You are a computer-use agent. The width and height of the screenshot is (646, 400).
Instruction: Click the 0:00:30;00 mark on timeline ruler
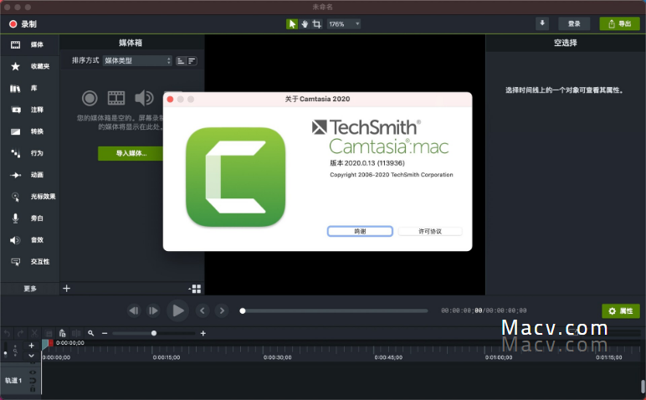click(277, 357)
